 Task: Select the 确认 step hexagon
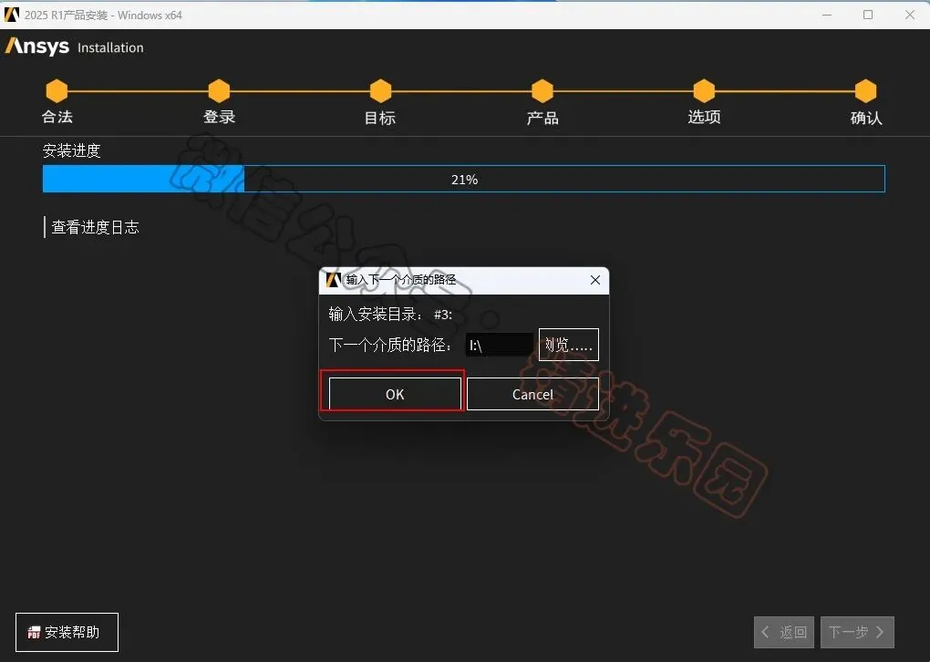point(866,91)
